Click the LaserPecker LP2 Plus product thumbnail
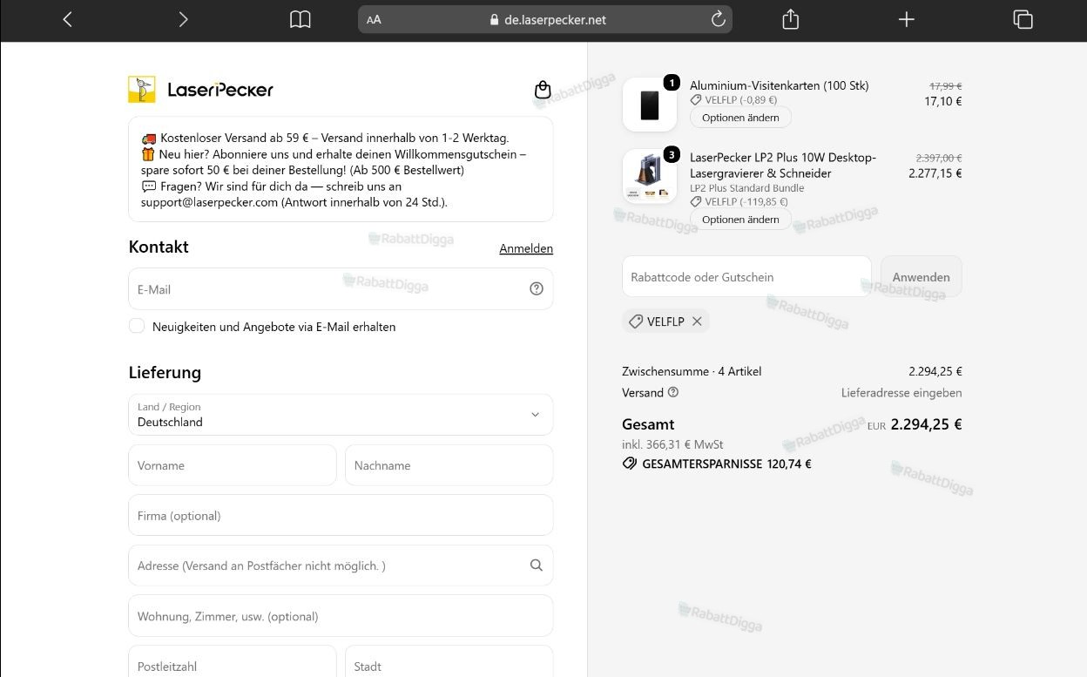The image size is (1087, 677). click(650, 176)
